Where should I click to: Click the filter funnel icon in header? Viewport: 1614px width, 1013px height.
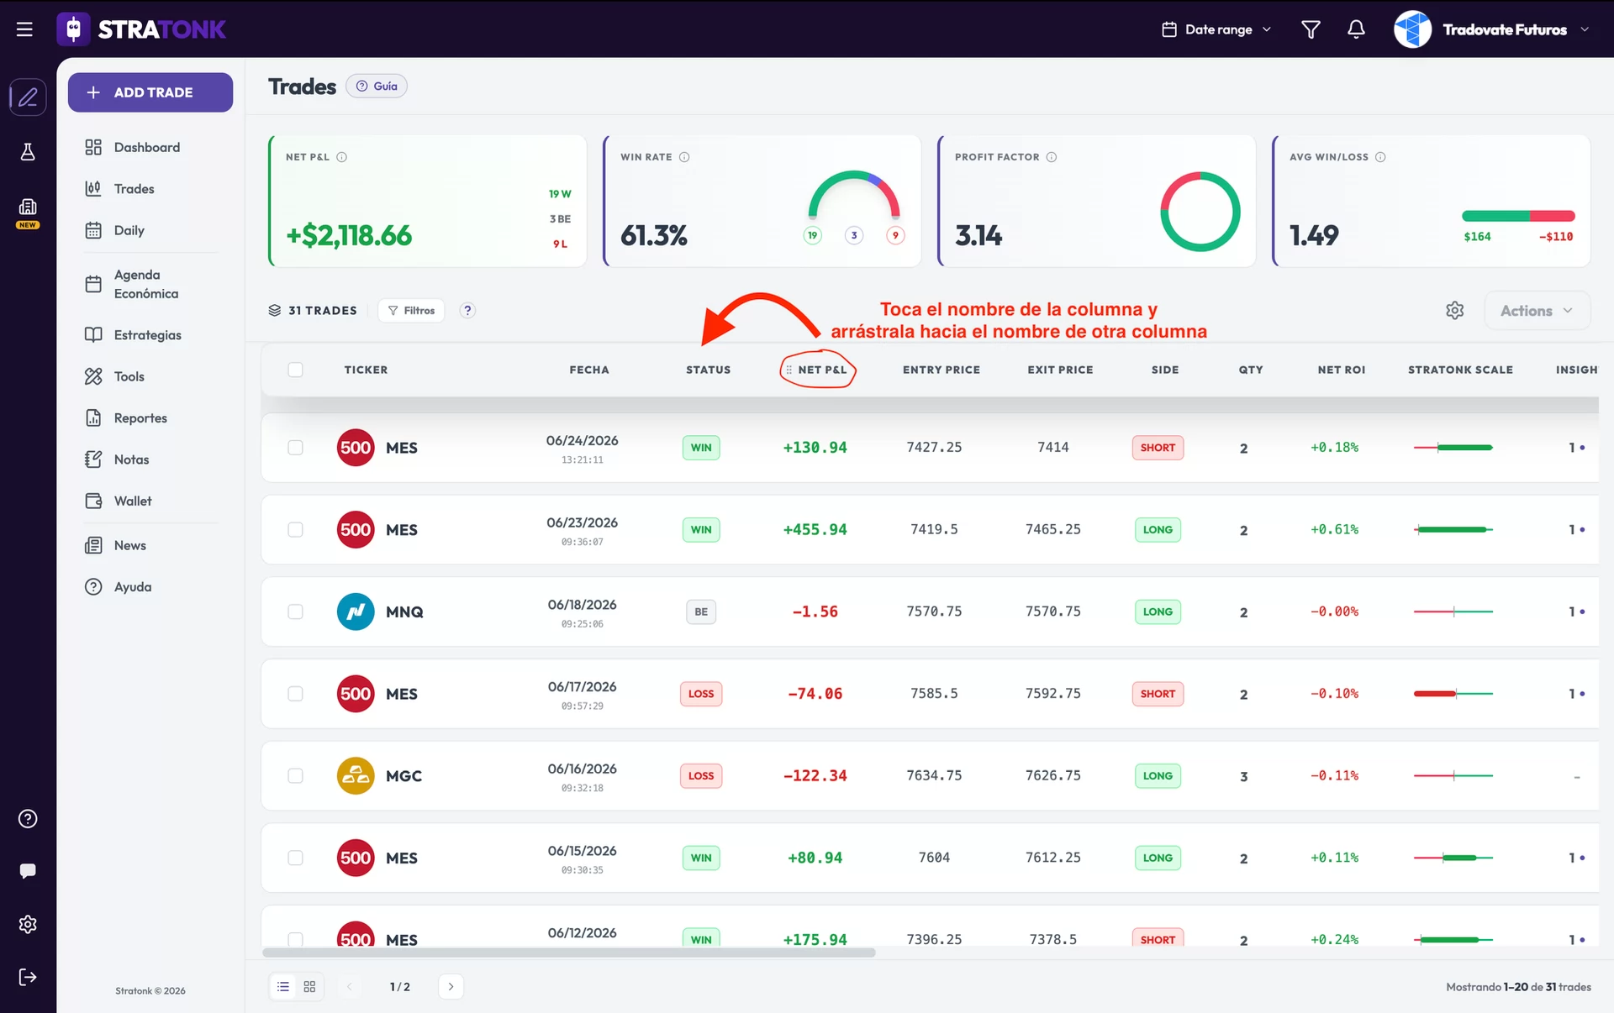point(1311,29)
